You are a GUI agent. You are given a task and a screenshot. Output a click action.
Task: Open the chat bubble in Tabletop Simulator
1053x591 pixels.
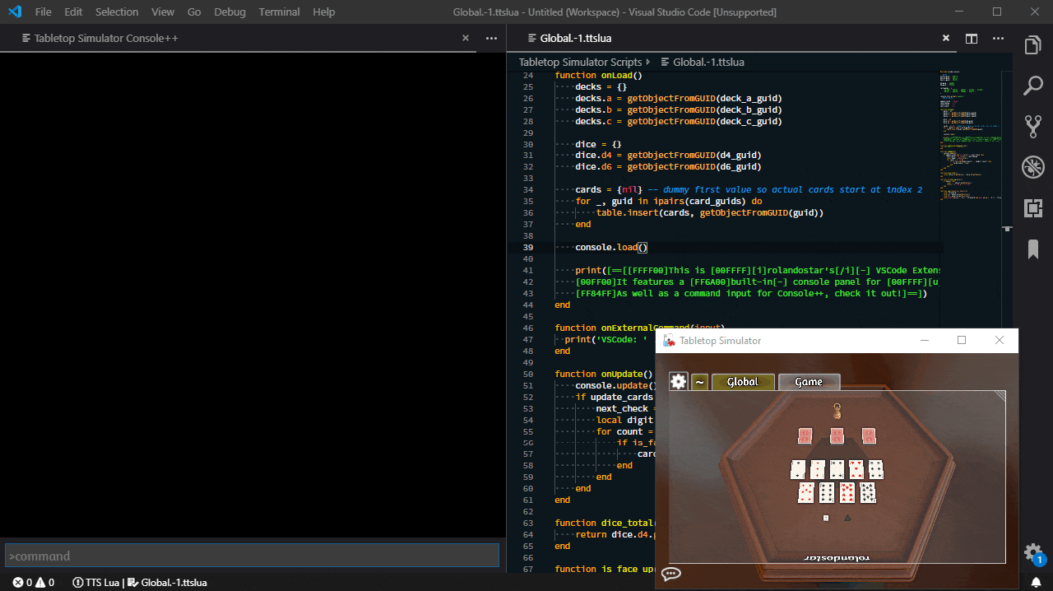pyautogui.click(x=671, y=575)
